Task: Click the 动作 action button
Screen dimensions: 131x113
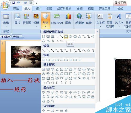Action: 89,19
